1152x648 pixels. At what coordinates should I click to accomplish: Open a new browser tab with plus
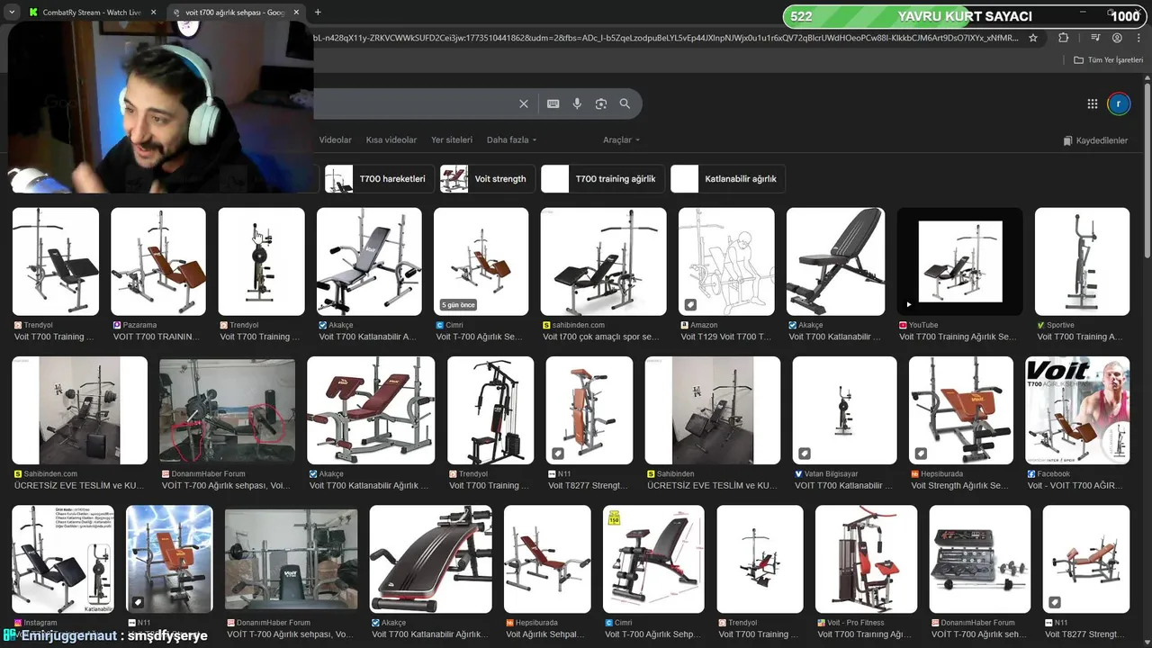(318, 13)
